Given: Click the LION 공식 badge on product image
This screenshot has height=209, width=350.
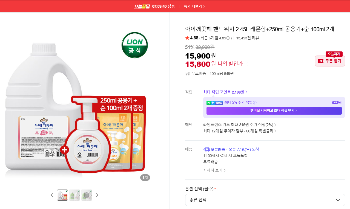Looking at the screenshot, I should pos(135,45).
